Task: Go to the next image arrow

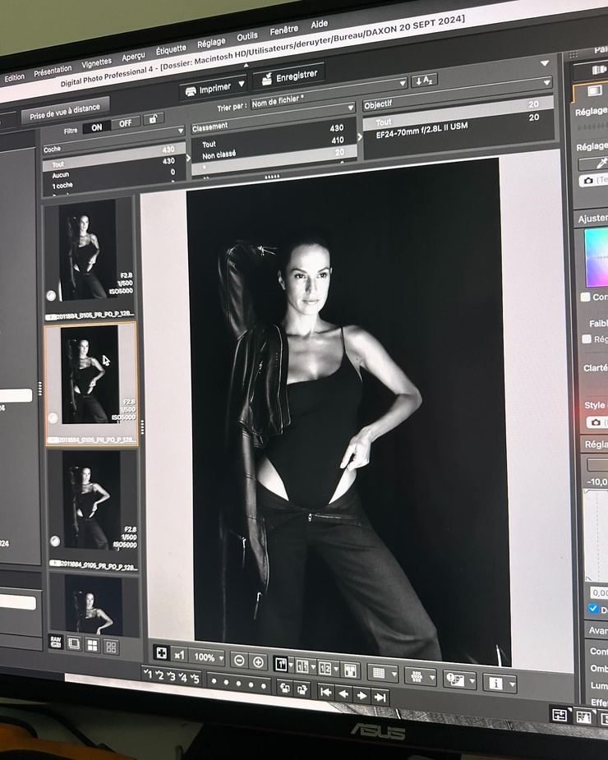Action: coord(362,695)
